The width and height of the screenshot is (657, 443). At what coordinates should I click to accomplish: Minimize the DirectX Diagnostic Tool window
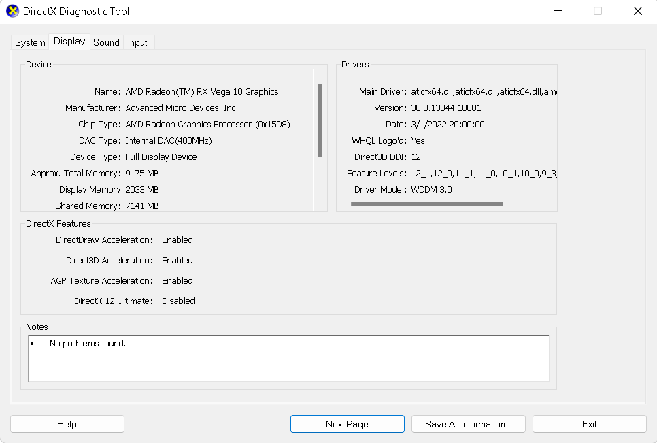point(558,11)
